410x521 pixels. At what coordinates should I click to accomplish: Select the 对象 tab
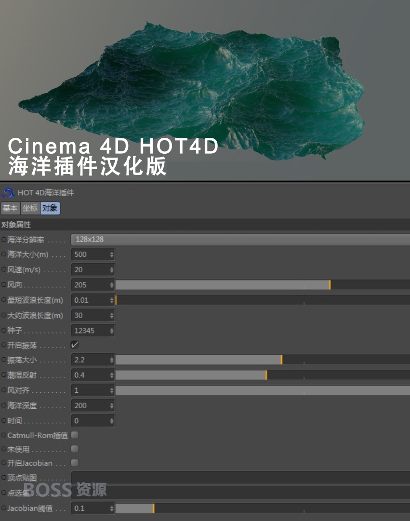click(50, 208)
